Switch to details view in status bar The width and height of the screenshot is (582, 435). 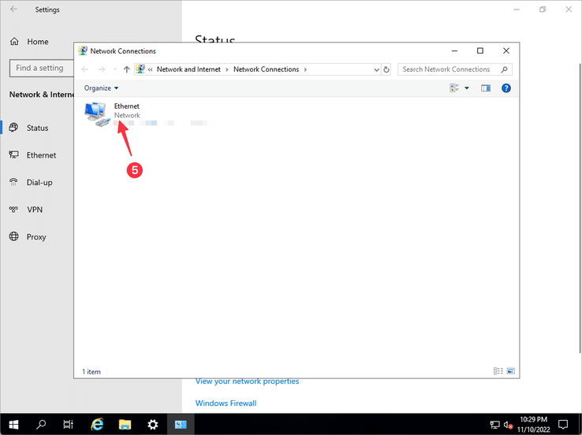(x=498, y=371)
